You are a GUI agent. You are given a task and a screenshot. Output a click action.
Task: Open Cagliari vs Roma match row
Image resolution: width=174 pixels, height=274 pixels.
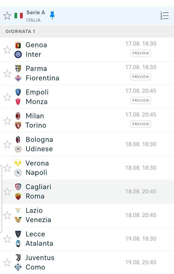(87, 192)
